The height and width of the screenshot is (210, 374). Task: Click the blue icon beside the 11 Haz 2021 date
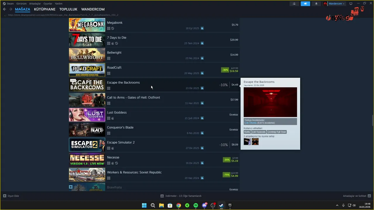tap(202, 103)
